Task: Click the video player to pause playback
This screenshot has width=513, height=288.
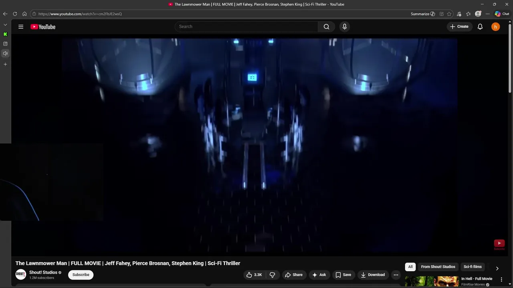Action: pos(259,146)
